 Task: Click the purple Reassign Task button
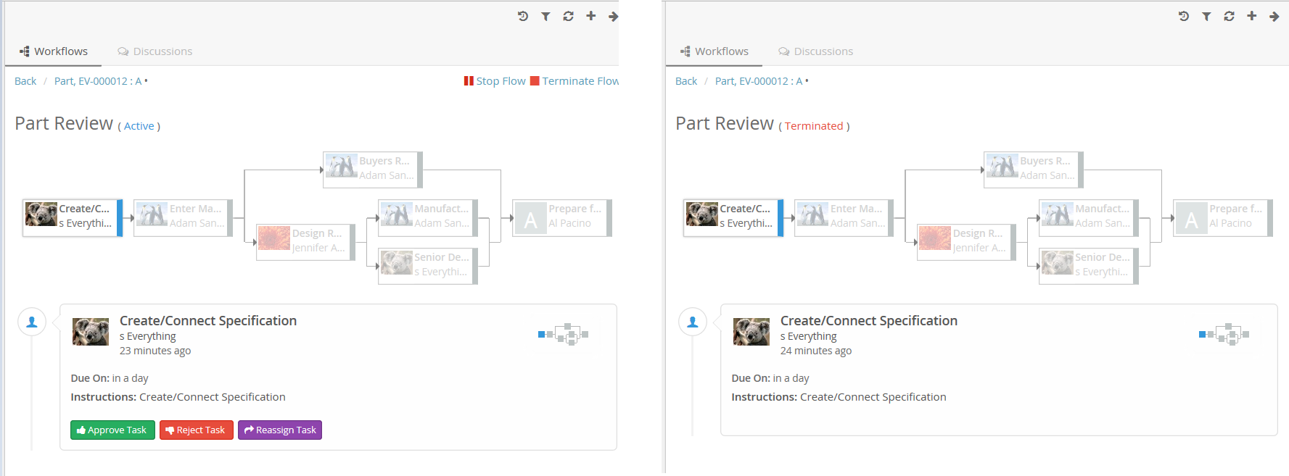click(280, 430)
